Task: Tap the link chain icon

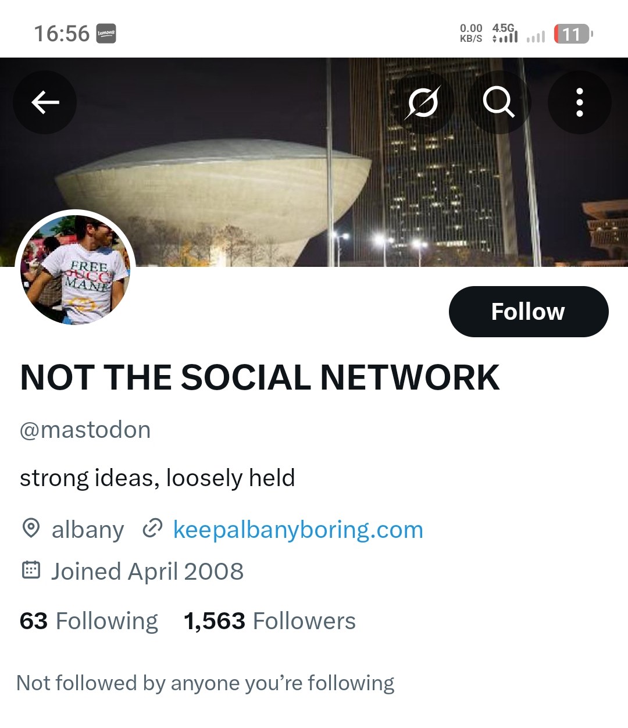Action: point(152,529)
